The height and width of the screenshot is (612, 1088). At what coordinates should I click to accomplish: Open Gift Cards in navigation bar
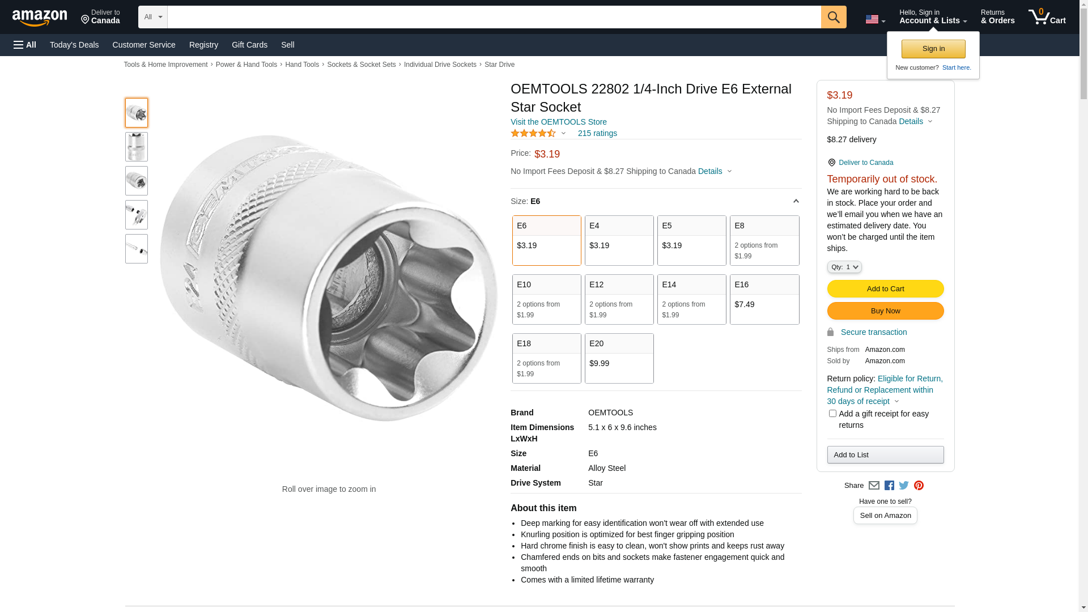(249, 45)
